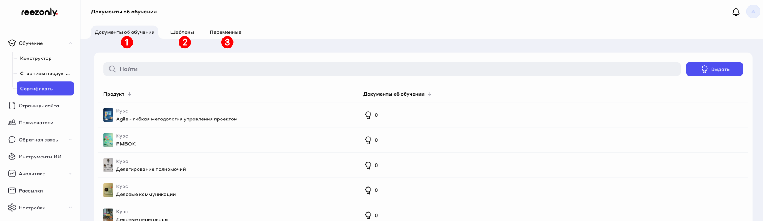
Task: Click the Найти search field
Action: pos(392,69)
